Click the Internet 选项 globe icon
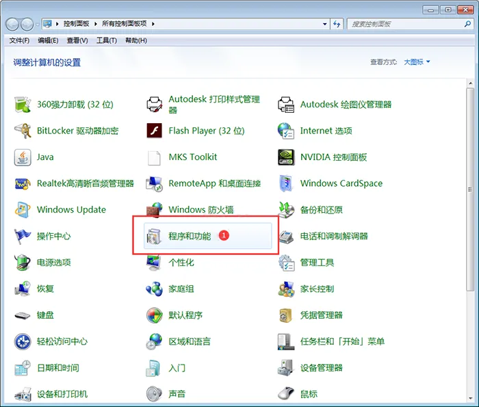The height and width of the screenshot is (407, 479). pos(286,131)
